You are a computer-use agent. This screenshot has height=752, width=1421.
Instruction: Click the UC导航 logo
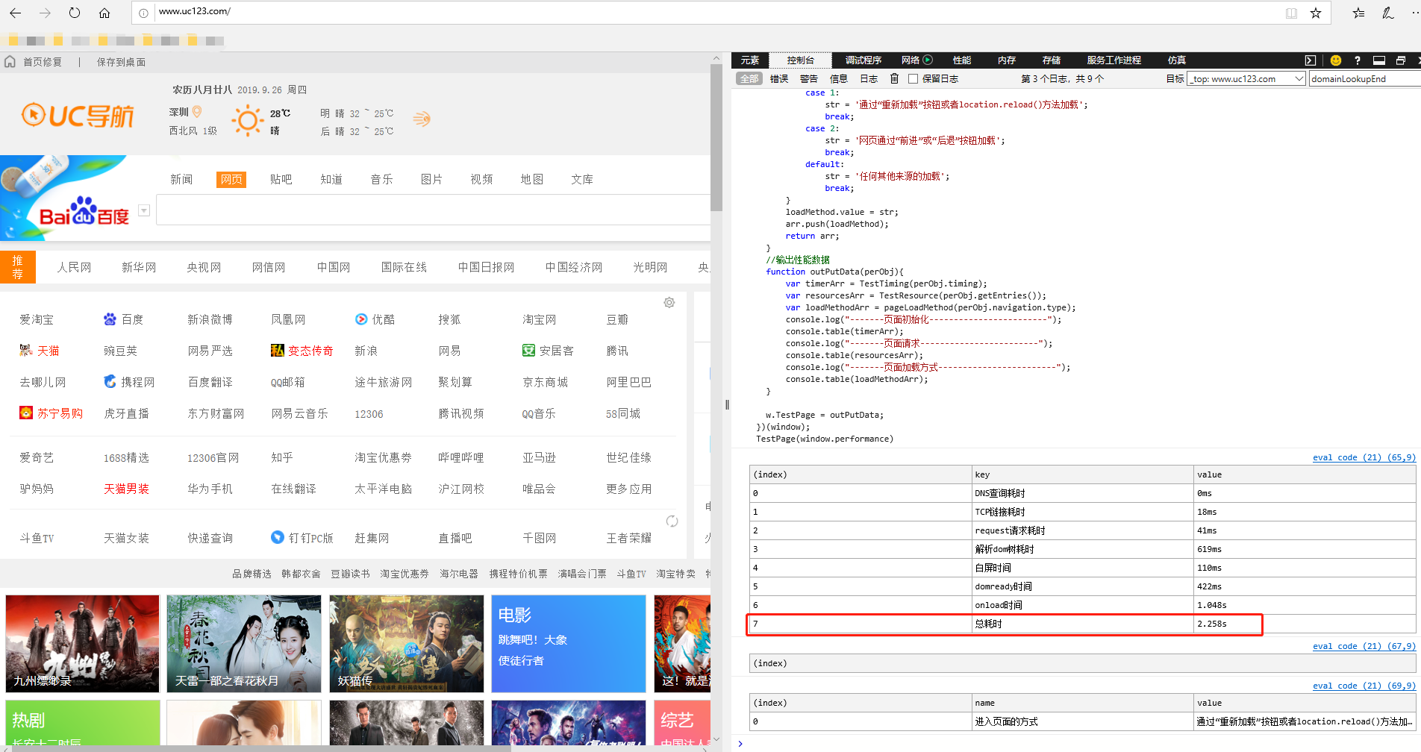pyautogui.click(x=78, y=116)
